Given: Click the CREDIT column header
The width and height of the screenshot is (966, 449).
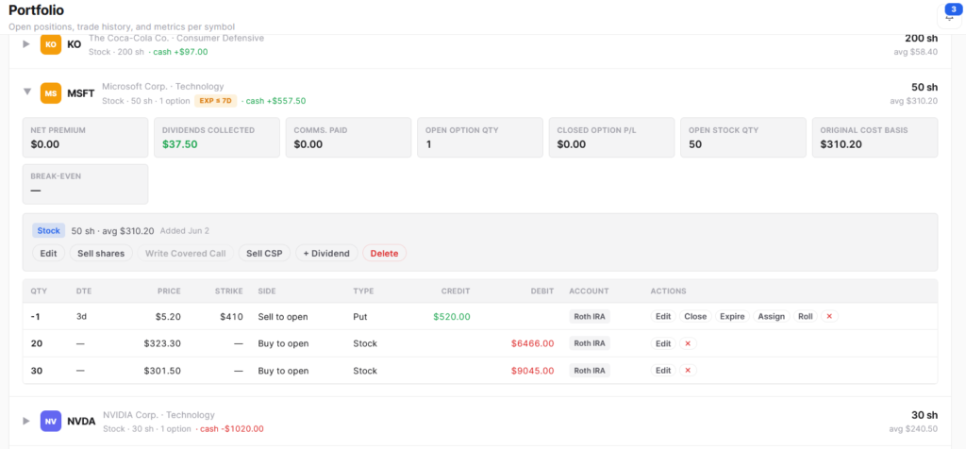Looking at the screenshot, I should pyautogui.click(x=456, y=291).
